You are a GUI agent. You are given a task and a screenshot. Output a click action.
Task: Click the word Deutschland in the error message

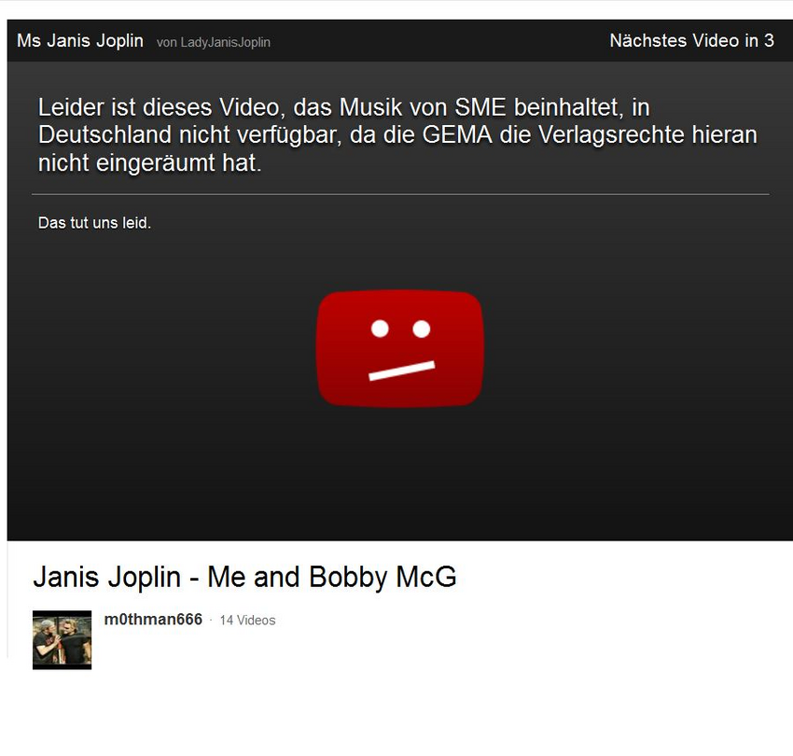tap(104, 134)
